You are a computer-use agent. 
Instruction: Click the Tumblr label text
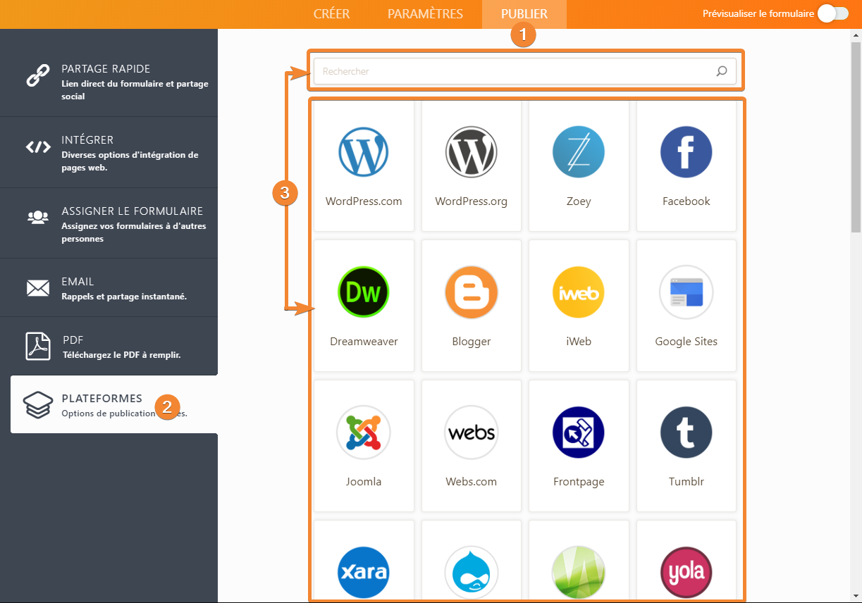686,482
